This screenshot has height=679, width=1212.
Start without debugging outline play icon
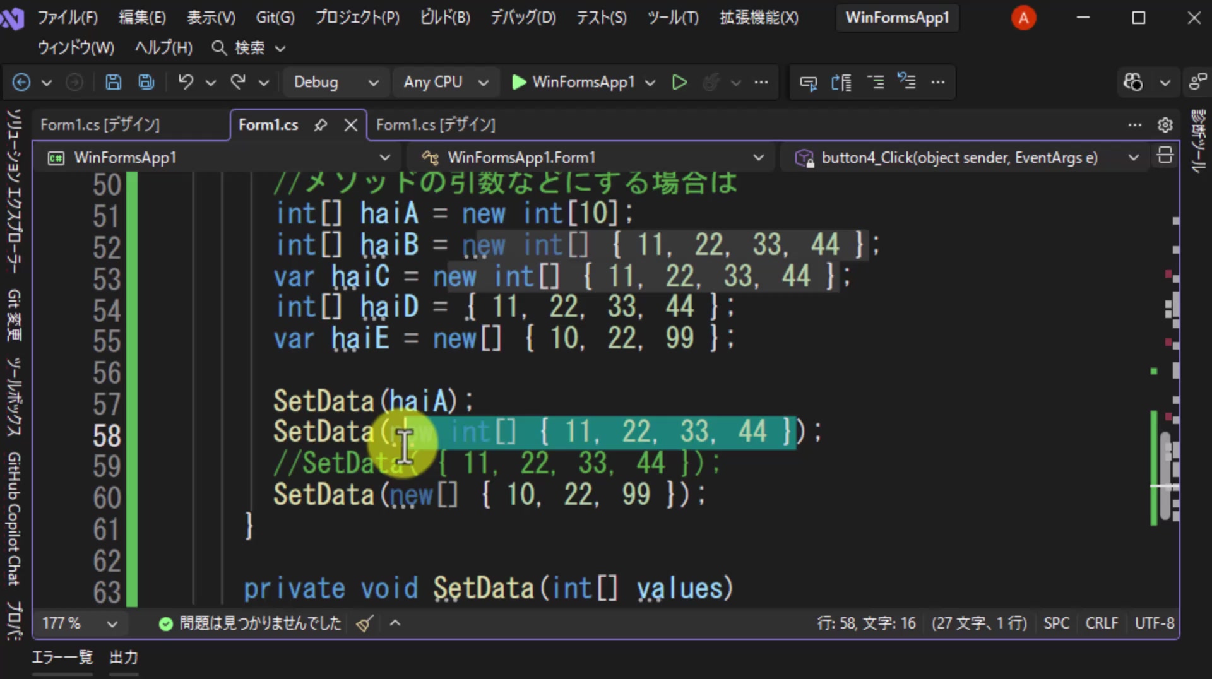pyautogui.click(x=679, y=82)
